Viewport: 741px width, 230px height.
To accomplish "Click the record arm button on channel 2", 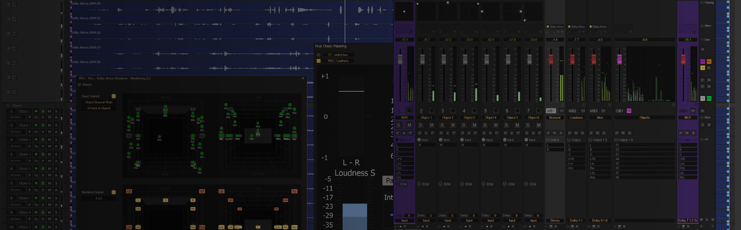I will pyautogui.click(x=431, y=111).
